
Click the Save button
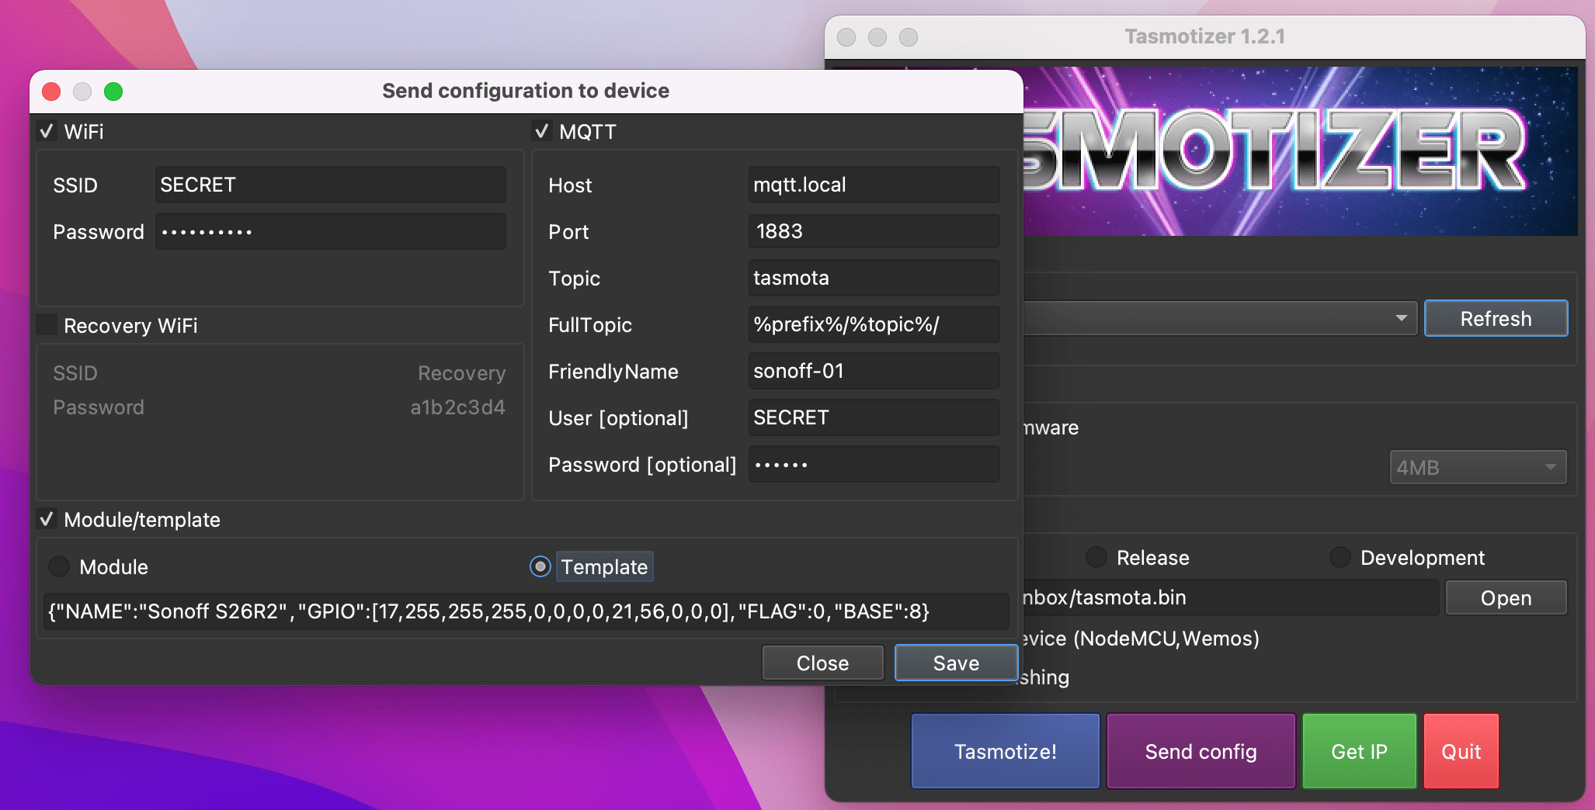(x=955, y=663)
